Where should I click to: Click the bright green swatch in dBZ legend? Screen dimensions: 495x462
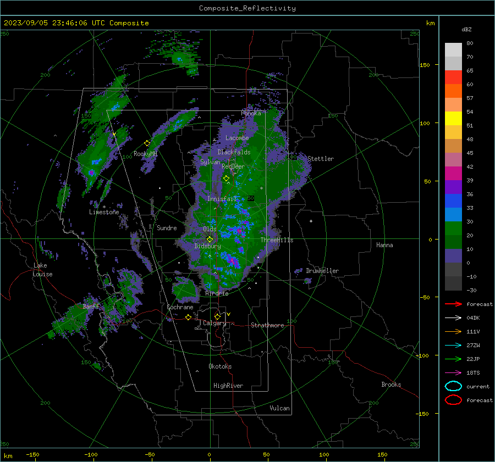coord(453,229)
